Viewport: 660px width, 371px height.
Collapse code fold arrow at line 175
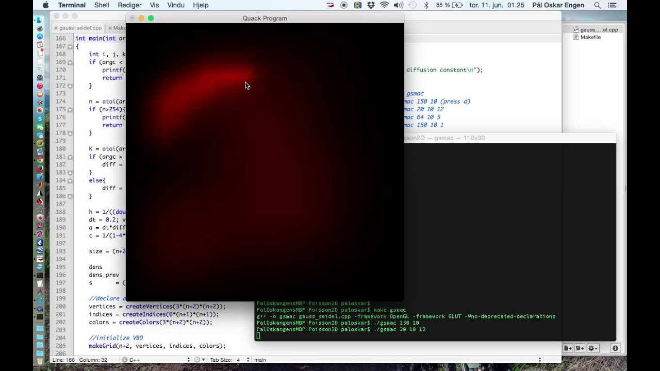click(70, 109)
